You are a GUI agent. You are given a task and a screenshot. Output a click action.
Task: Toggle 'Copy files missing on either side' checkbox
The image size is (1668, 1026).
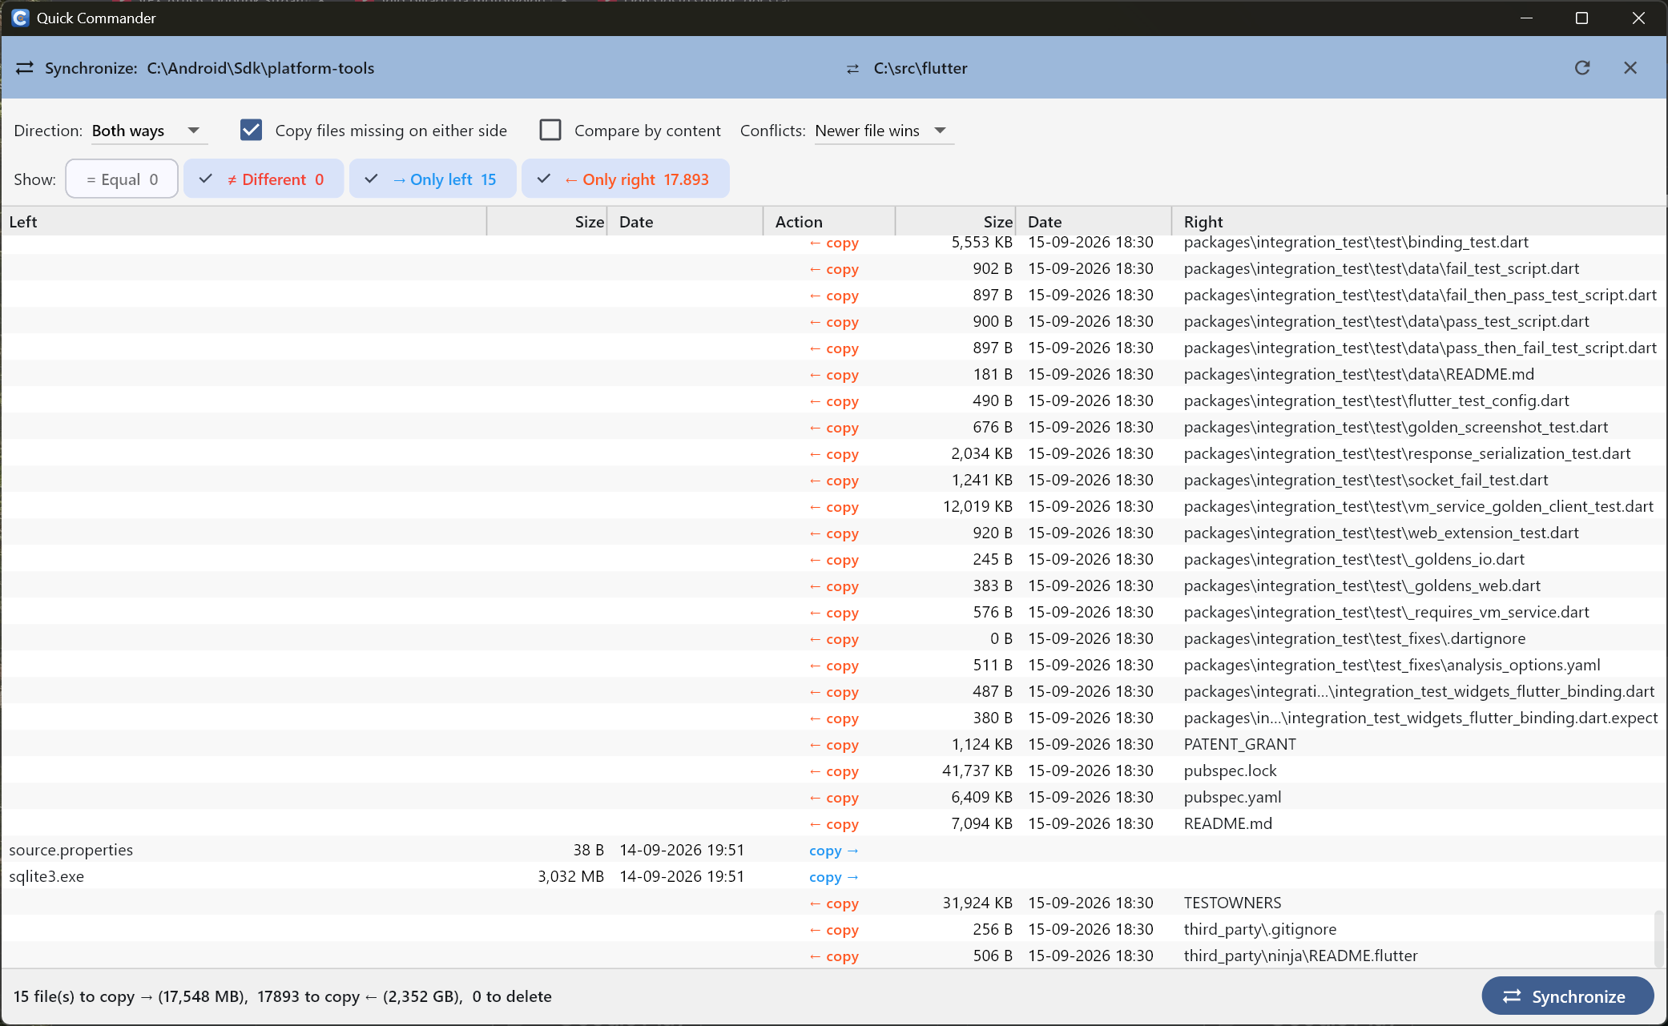pos(252,130)
